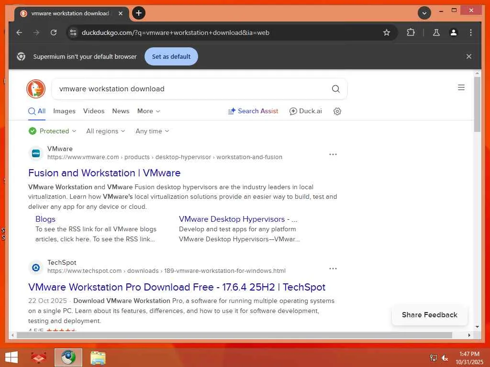Click the network tray icon
This screenshot has height=367, width=490.
[433, 357]
